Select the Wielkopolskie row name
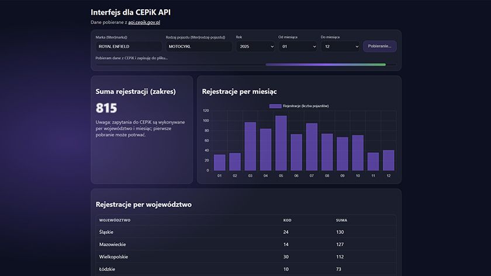Viewport: 491px width, 276px height. coord(113,257)
